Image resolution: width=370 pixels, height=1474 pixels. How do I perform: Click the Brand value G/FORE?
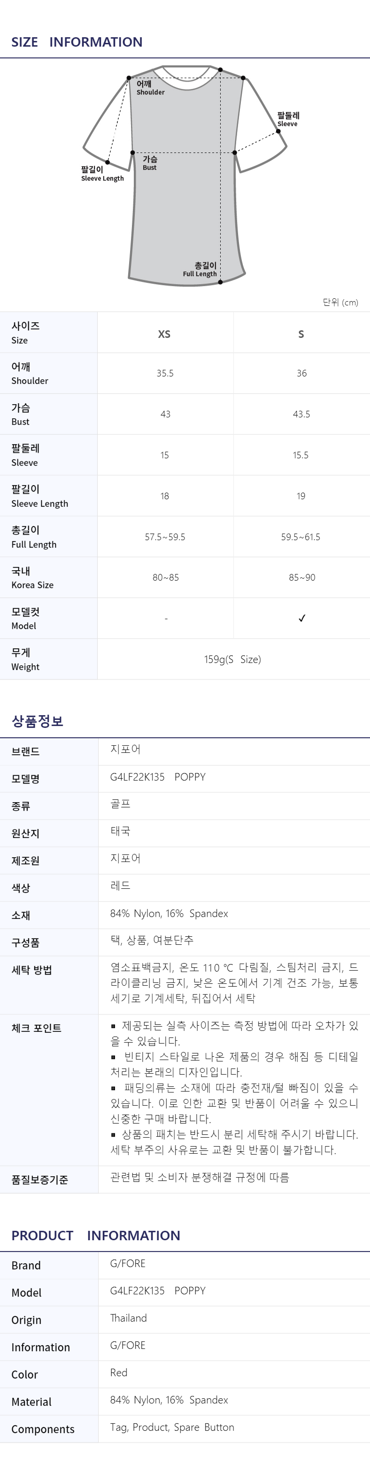(x=128, y=1263)
